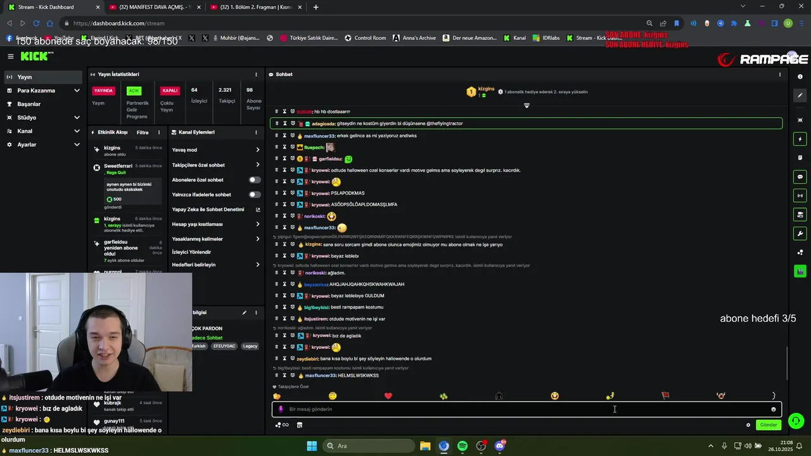Screen dimensions: 811x456
Task: Click the note page icon in right toolbar
Action: click(x=800, y=158)
